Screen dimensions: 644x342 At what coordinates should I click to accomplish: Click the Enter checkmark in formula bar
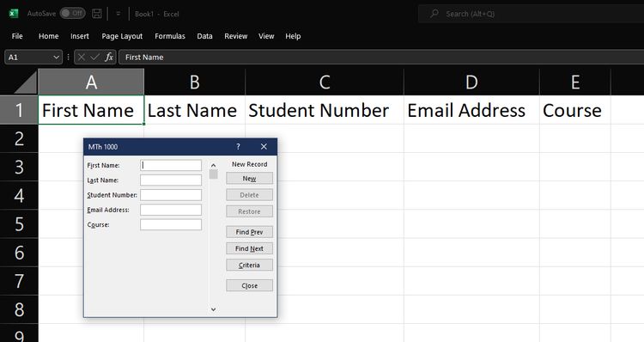click(94, 57)
